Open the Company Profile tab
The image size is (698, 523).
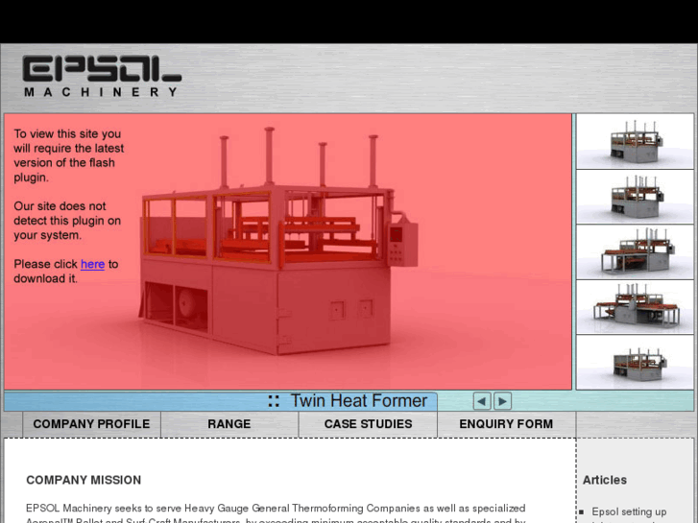pyautogui.click(x=91, y=424)
